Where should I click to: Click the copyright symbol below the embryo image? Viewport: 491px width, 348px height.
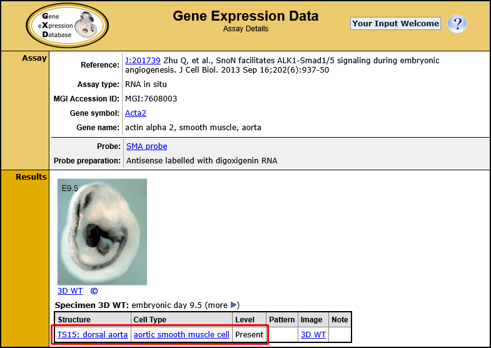pos(94,291)
